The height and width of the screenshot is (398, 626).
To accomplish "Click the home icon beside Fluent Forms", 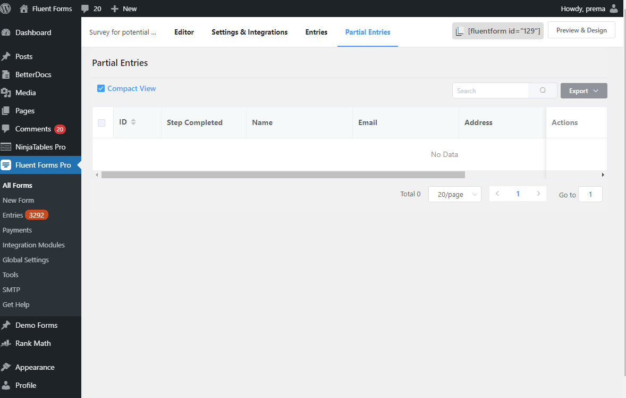I will tap(24, 9).
